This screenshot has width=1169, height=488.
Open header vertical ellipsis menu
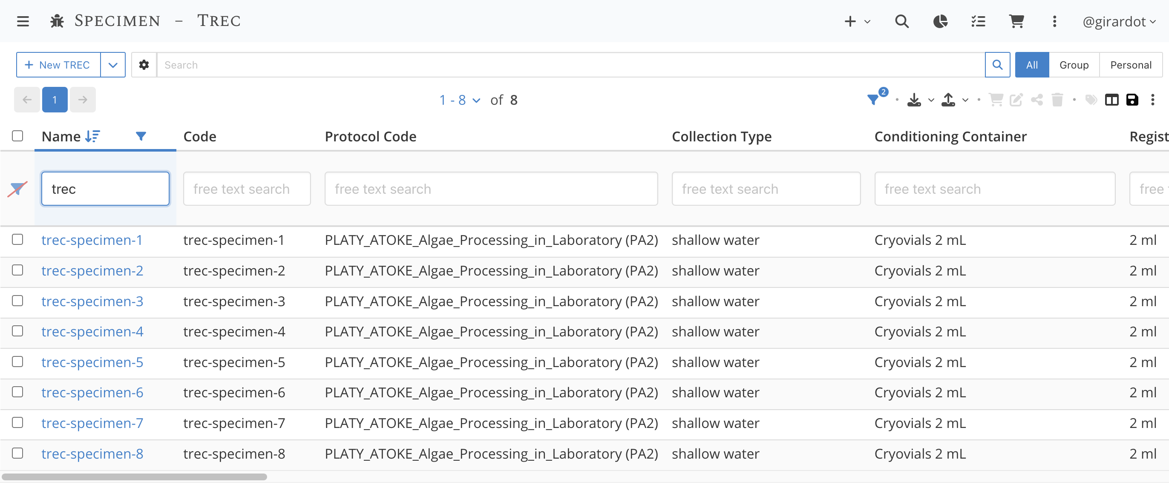click(1054, 21)
